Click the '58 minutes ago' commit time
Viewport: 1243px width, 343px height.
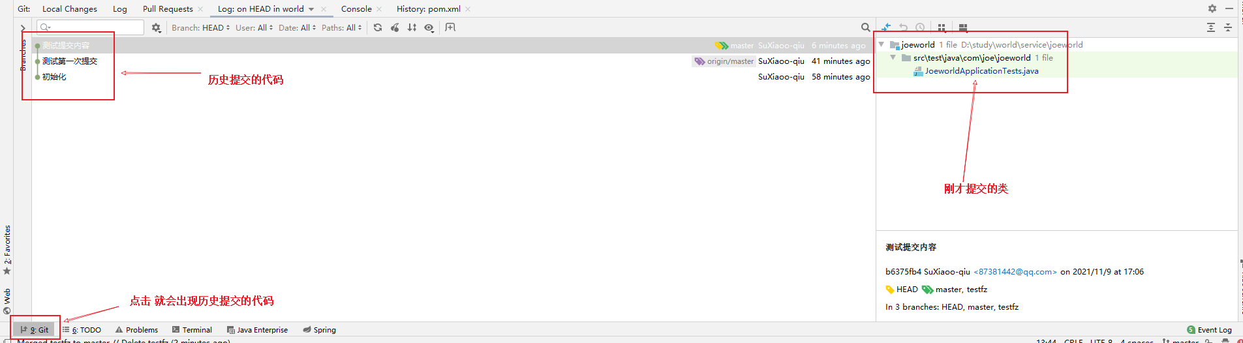[840, 77]
